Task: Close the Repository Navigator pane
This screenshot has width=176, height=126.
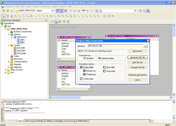Action: tap(46, 20)
